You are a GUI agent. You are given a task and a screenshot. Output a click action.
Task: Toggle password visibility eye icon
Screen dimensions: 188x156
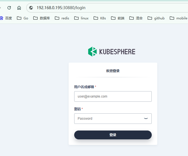(146, 119)
